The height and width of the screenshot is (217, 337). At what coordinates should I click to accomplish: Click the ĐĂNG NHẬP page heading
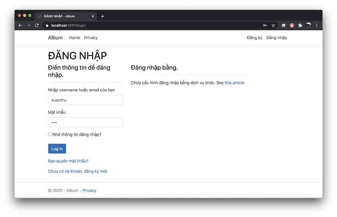pyautogui.click(x=78, y=56)
